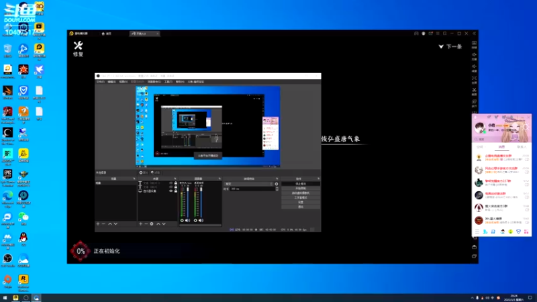
Task: Open Recycle Bin desktop icon
Action: [x=7, y=50]
